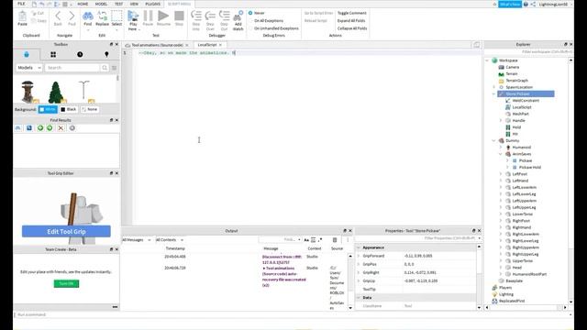Screen dimensions: 587x330
Task: Navigate forward with the right arrow icon
Action: (72, 16)
